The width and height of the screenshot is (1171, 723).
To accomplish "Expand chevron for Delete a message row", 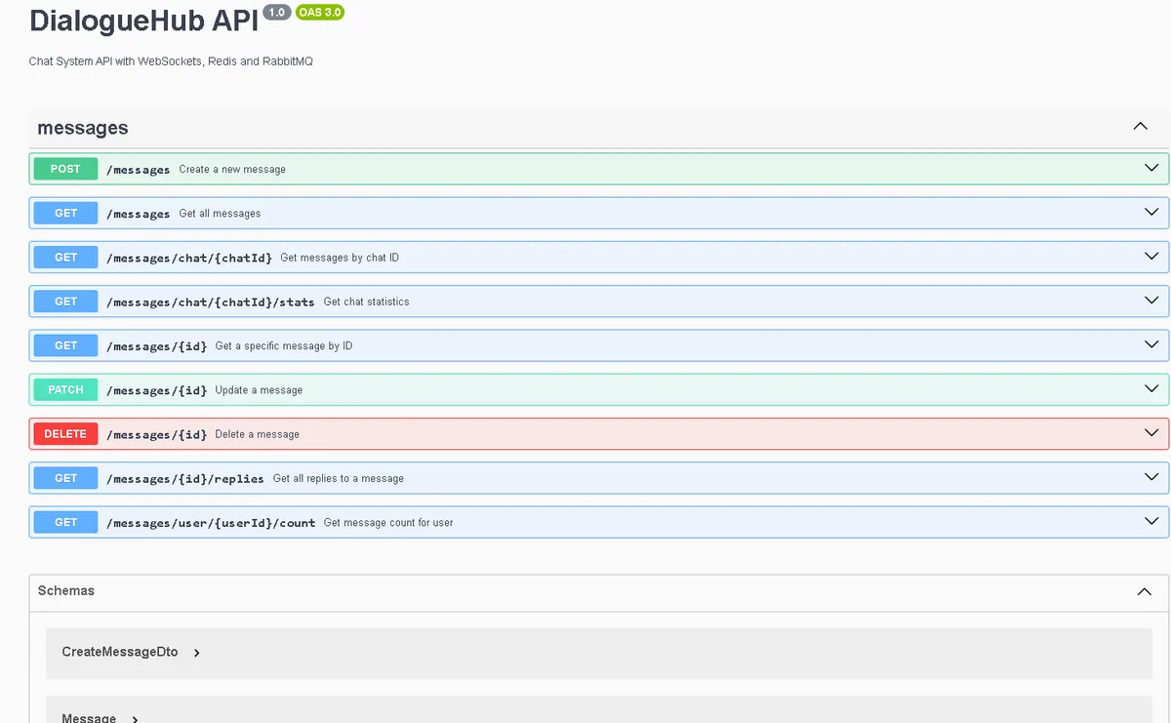I will pos(1151,432).
